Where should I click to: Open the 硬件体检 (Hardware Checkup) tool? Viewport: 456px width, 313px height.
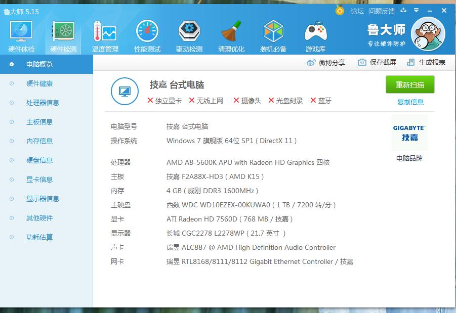[20, 34]
